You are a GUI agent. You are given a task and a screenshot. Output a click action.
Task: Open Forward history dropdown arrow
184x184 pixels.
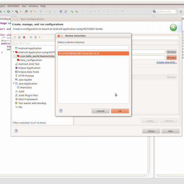116,12
